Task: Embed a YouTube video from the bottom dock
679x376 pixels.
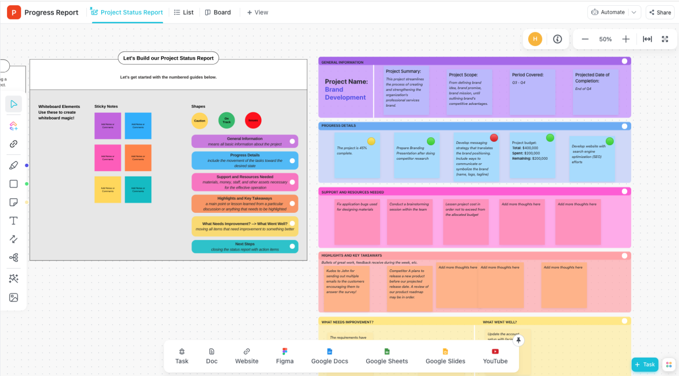Action: point(495,356)
